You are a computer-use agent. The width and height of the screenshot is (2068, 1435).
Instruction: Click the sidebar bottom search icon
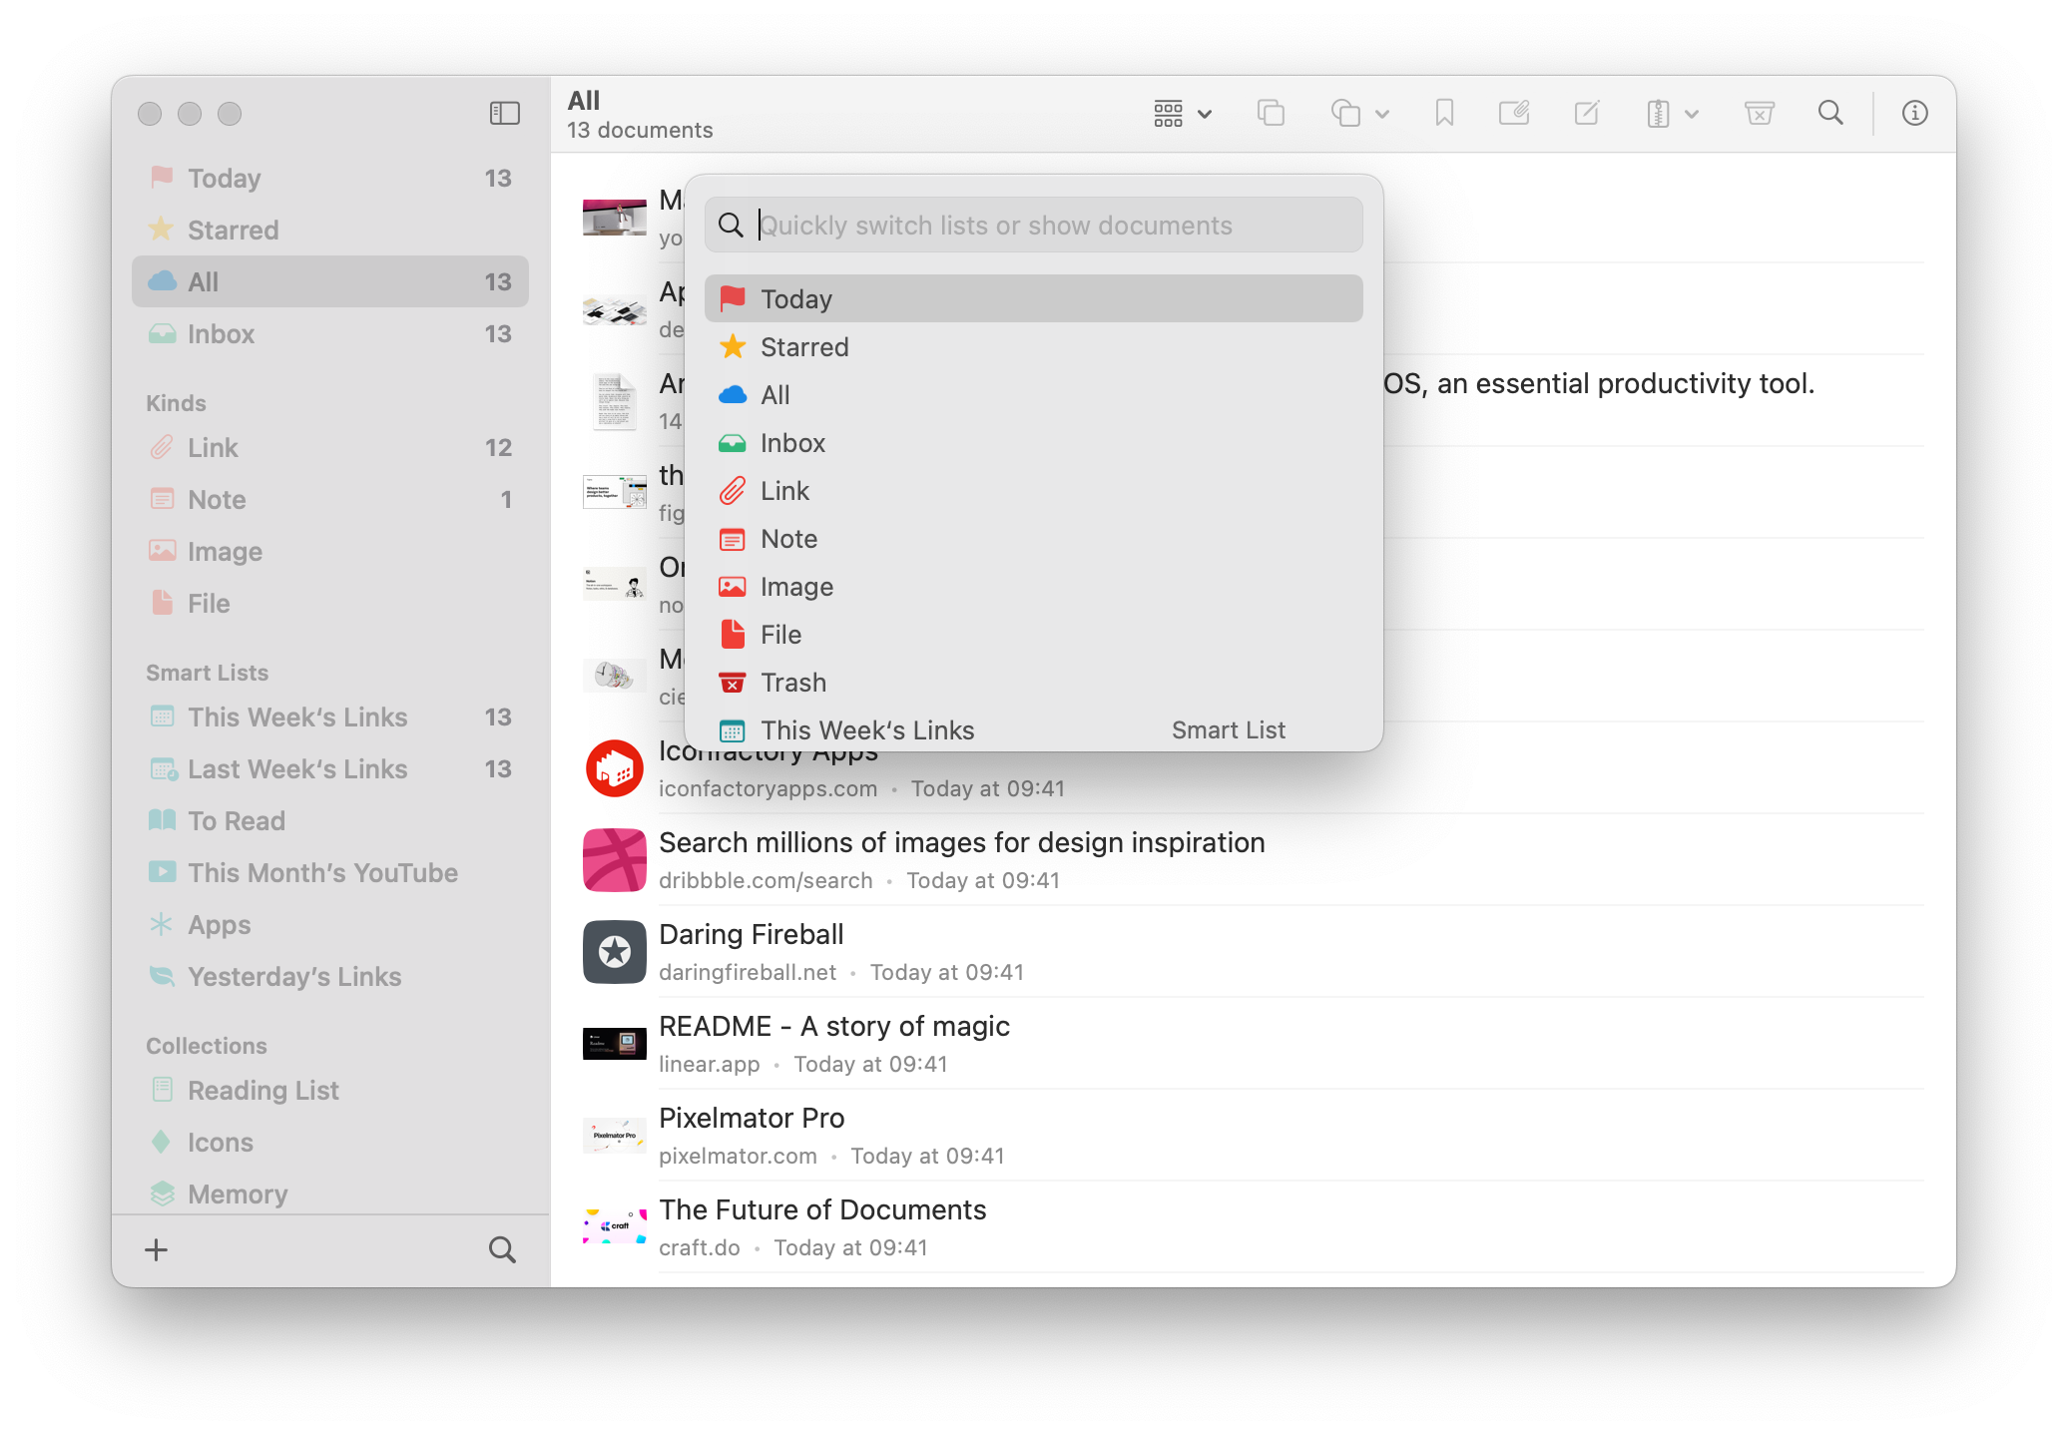pos(502,1249)
